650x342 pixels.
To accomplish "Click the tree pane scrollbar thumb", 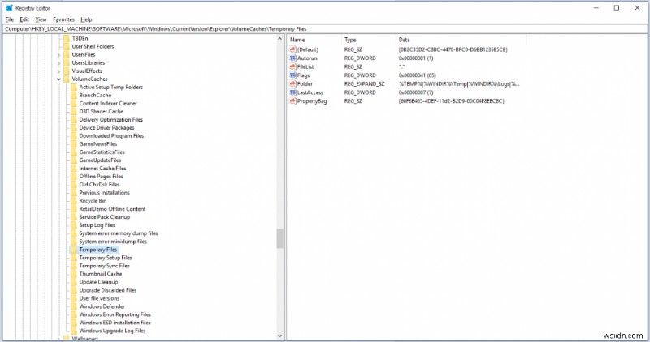I will coord(279,238).
